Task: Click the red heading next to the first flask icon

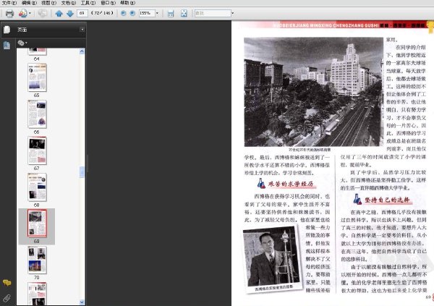Action: click(x=291, y=184)
